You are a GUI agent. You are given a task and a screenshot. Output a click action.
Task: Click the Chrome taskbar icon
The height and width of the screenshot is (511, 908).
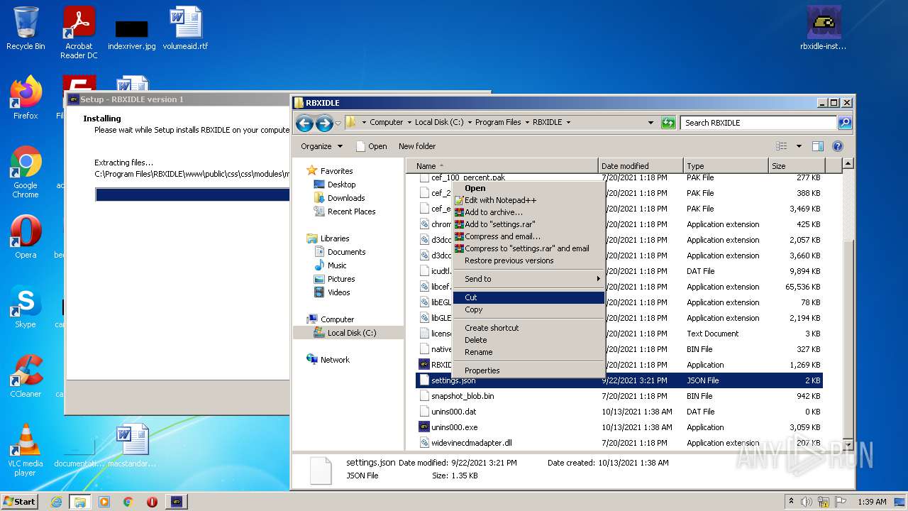pyautogui.click(x=128, y=502)
